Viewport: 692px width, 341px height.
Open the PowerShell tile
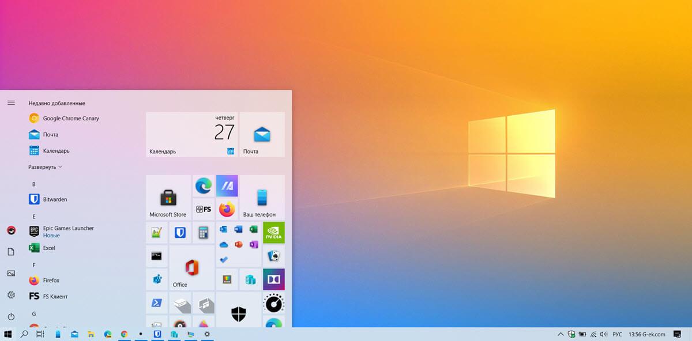click(x=156, y=302)
